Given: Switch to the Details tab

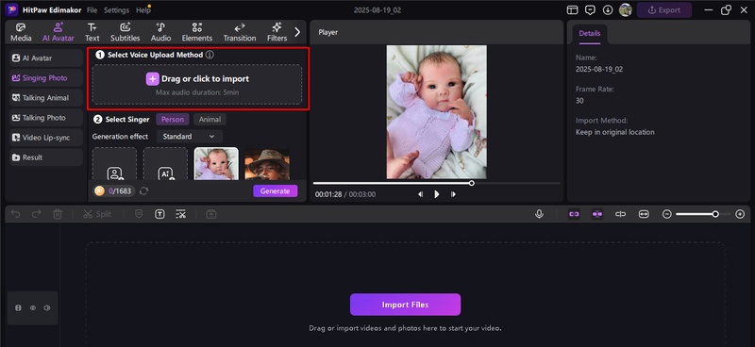Looking at the screenshot, I should [589, 34].
